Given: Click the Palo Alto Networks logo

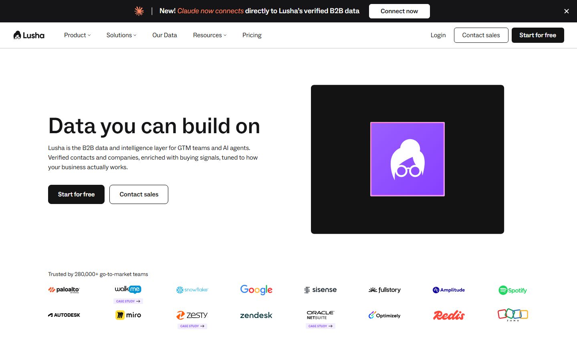Looking at the screenshot, I should coord(64,290).
